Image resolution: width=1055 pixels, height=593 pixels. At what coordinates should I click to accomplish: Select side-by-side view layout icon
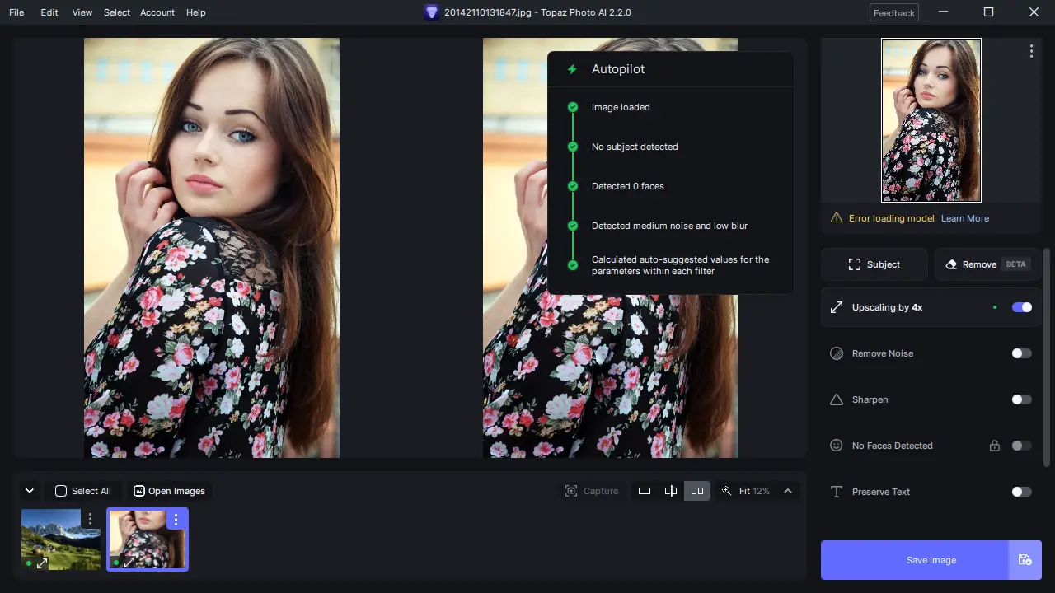click(697, 491)
